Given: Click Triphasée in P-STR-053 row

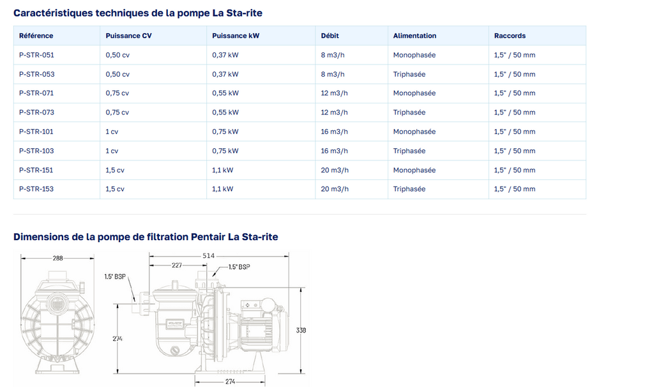Looking at the screenshot, I should pos(409,74).
